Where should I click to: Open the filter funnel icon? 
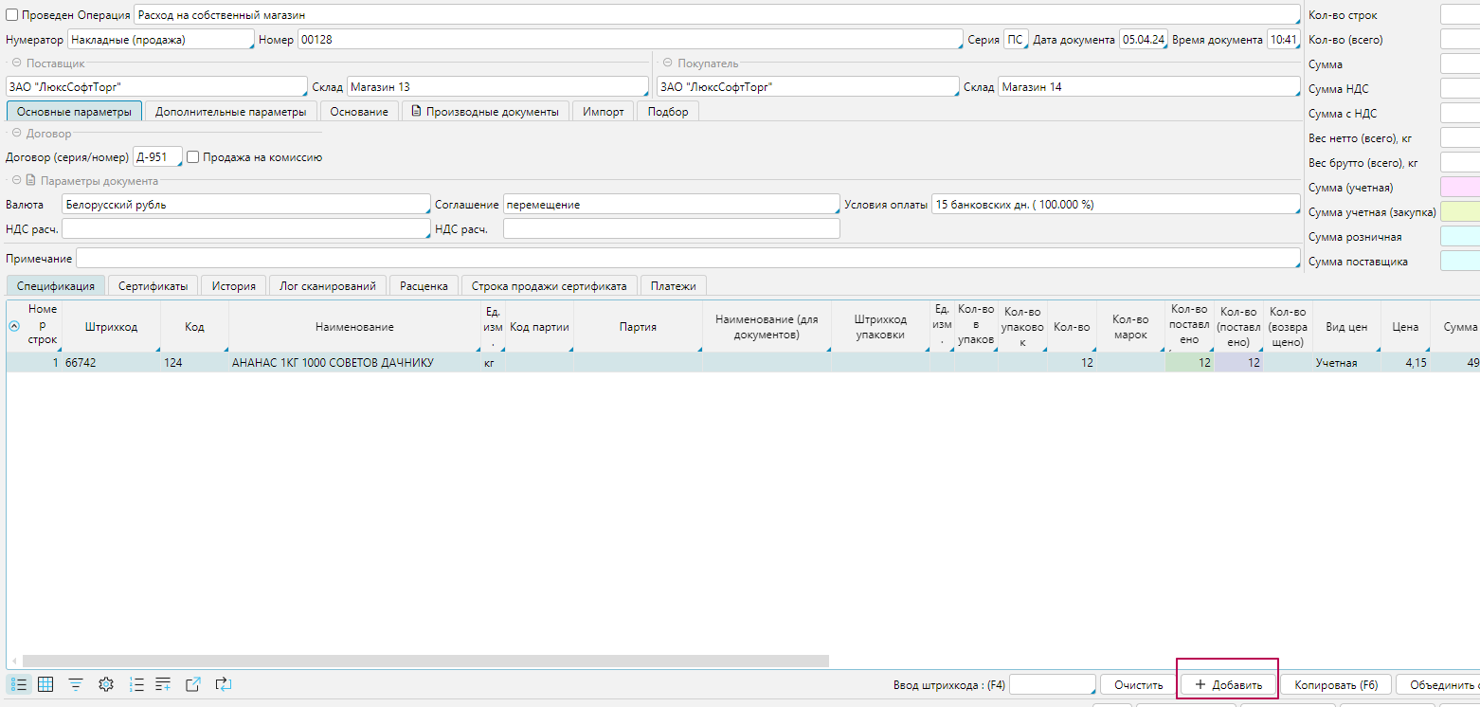(76, 684)
